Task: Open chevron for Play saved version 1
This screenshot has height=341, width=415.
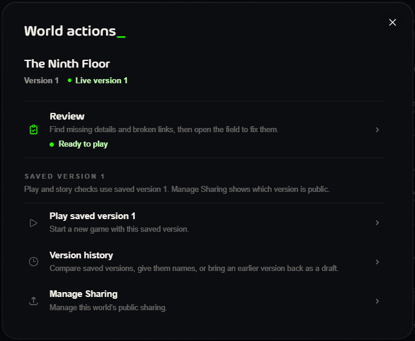Action: click(377, 223)
